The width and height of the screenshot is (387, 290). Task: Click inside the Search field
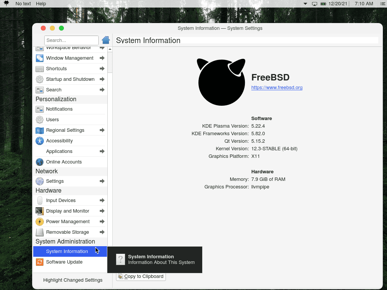71,40
